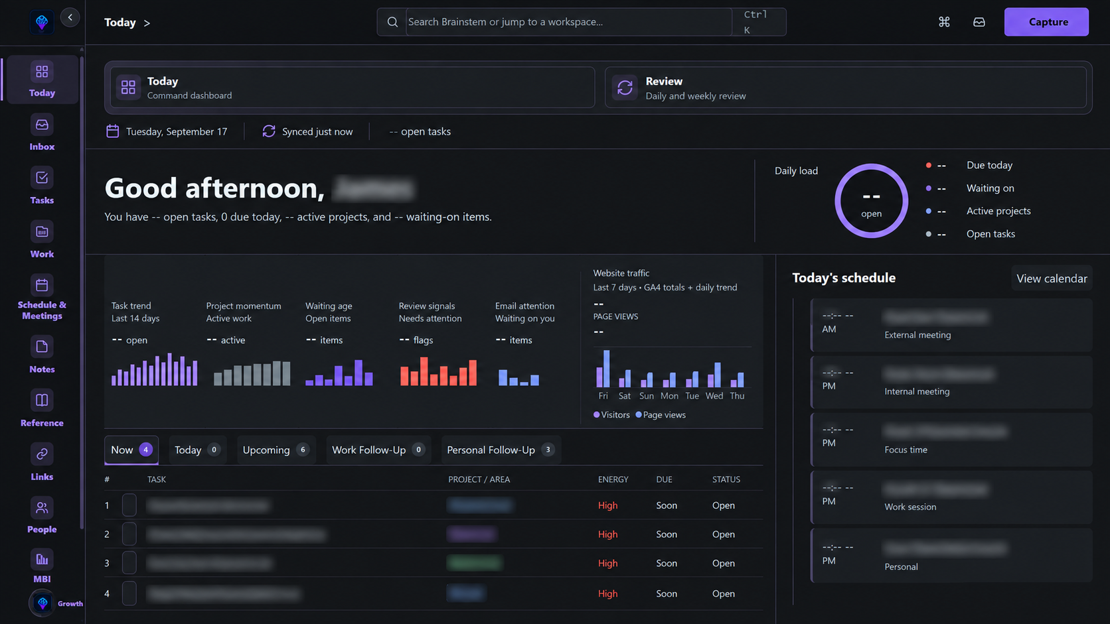Click the ENERGY column header
This screenshot has height=624, width=1110.
click(x=613, y=479)
